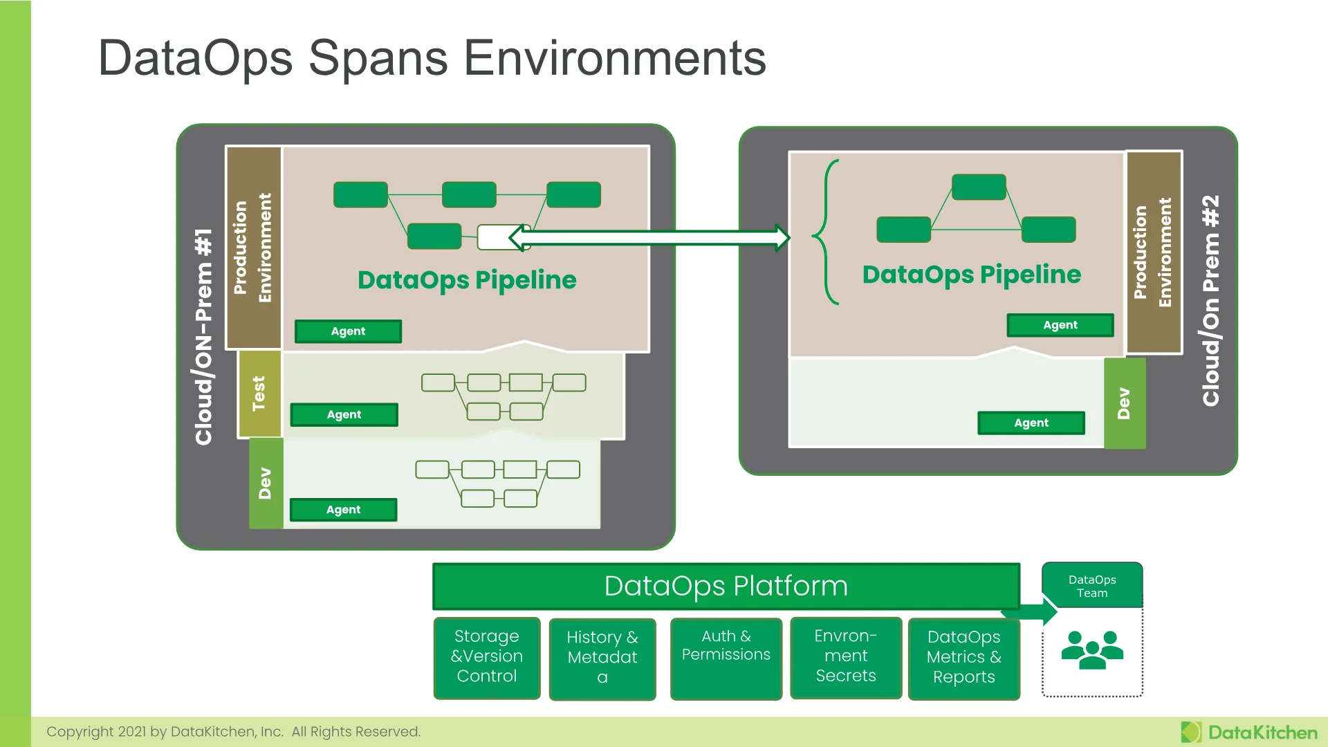
Task: Select Production Environment label in Cloud/On Prem #2
Action: pos(1154,252)
